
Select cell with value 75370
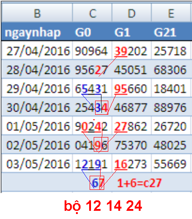point(131,145)
